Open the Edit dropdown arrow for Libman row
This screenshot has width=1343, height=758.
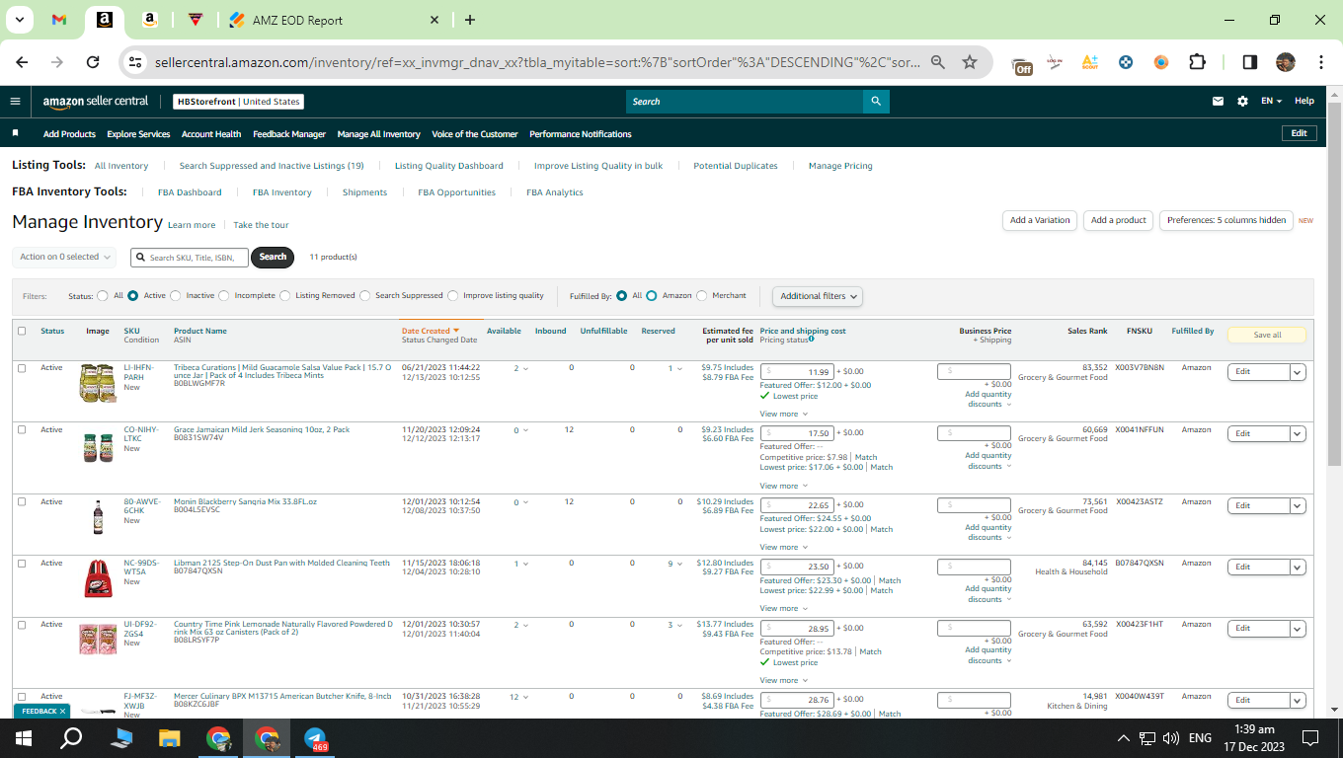[1298, 567]
